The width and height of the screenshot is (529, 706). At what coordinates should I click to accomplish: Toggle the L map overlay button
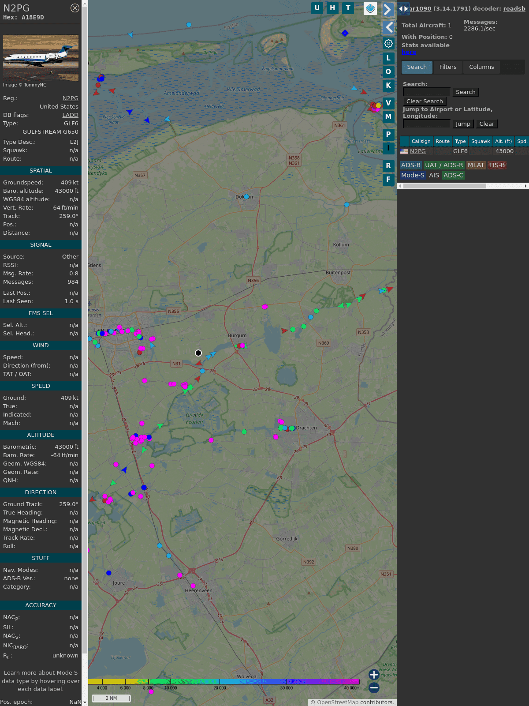point(388,58)
